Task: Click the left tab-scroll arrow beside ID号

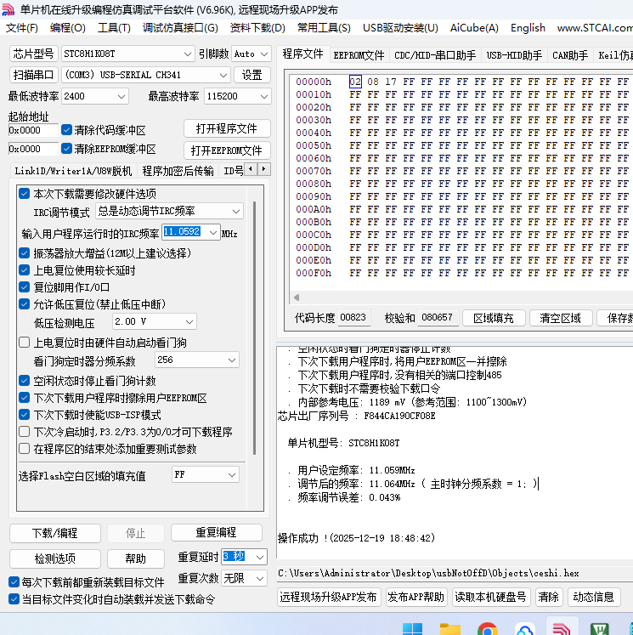Action: click(x=251, y=169)
